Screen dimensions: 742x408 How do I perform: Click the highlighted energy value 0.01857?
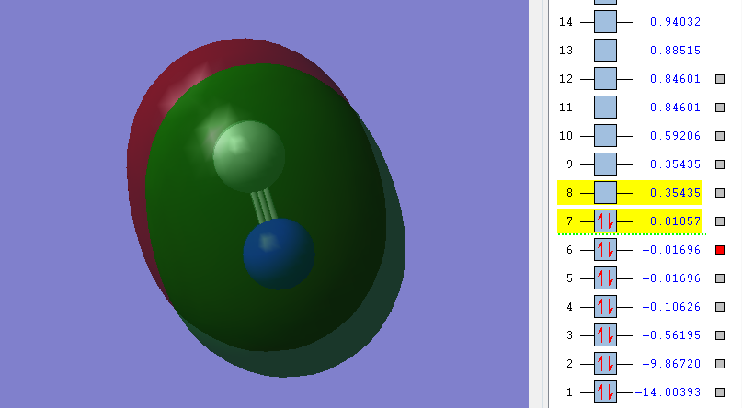[675, 221]
